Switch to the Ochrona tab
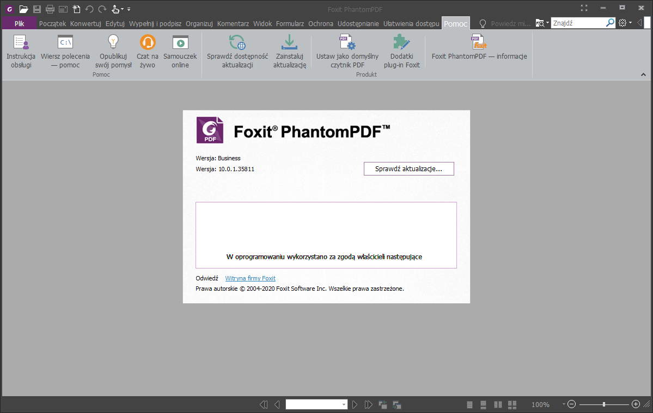 [x=321, y=24]
